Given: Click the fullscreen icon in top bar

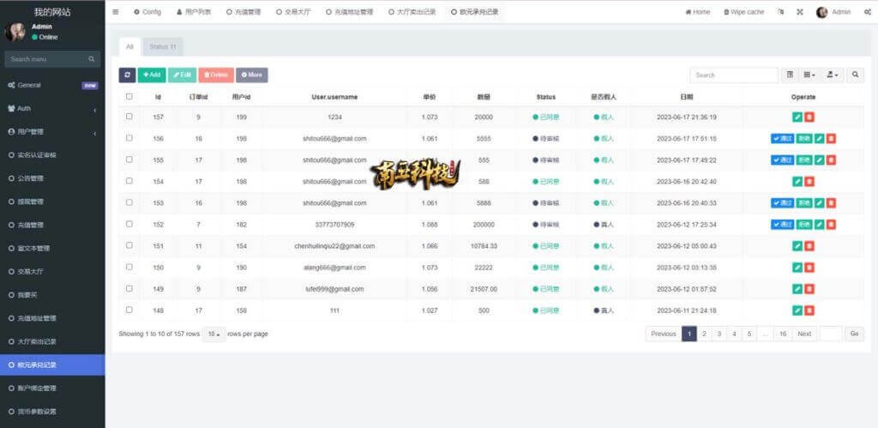Looking at the screenshot, I should [800, 12].
